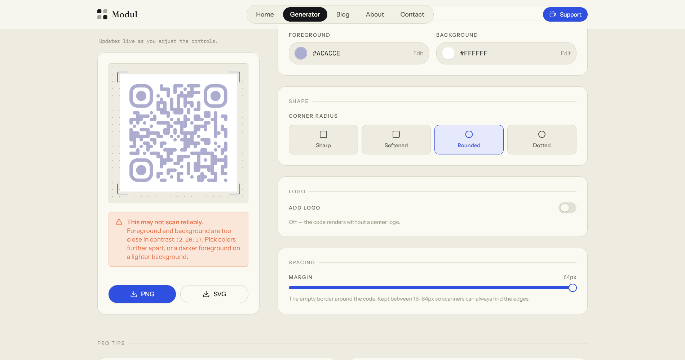This screenshot has width=685, height=360.
Task: Click the softened square icon above Softened
Action: pyautogui.click(x=396, y=134)
